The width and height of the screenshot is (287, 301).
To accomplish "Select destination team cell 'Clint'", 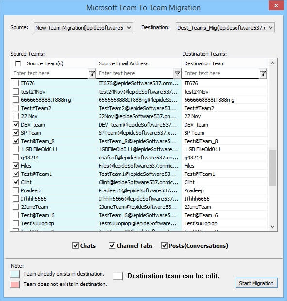I will tap(224, 182).
